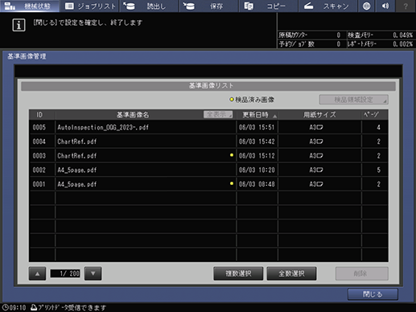Click page count 5 in row 0002
The height and width of the screenshot is (312, 416).
click(x=378, y=170)
